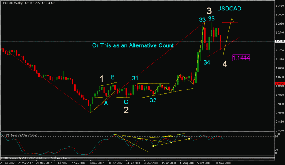Click the 'USDCAD,Weekly' chart header text
The width and height of the screenshot is (285, 165).
(12, 3)
